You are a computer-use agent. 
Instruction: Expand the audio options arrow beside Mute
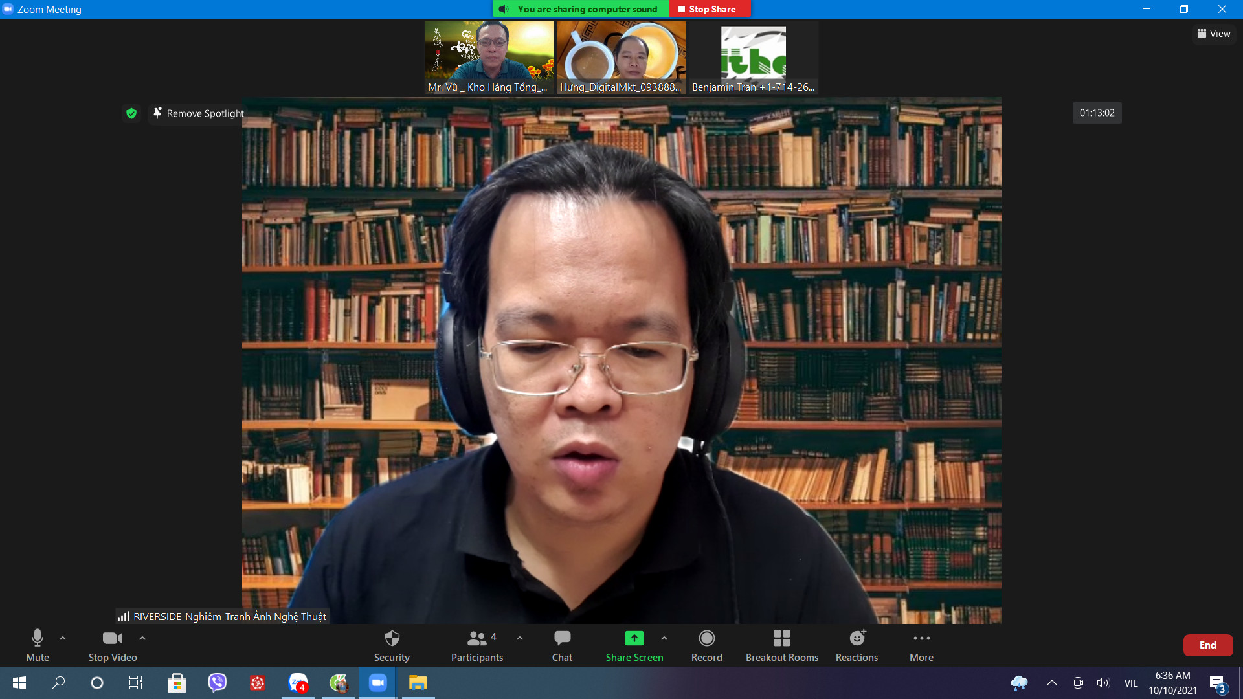click(x=63, y=638)
